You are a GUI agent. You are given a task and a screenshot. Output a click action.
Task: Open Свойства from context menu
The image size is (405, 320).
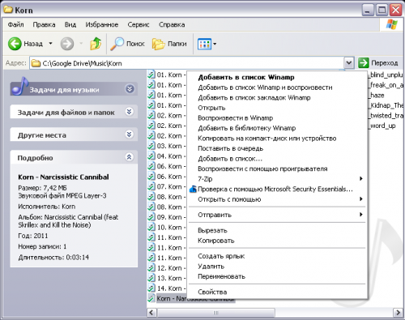(x=277, y=292)
